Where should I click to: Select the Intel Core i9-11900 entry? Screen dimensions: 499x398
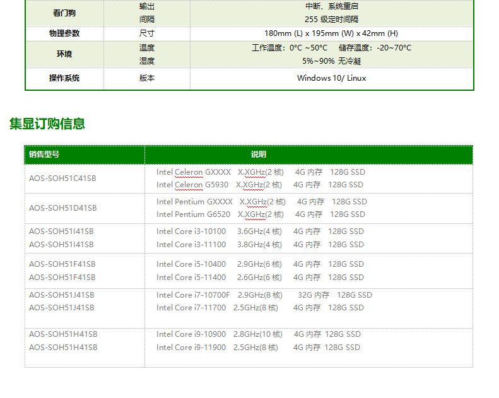pos(258,348)
